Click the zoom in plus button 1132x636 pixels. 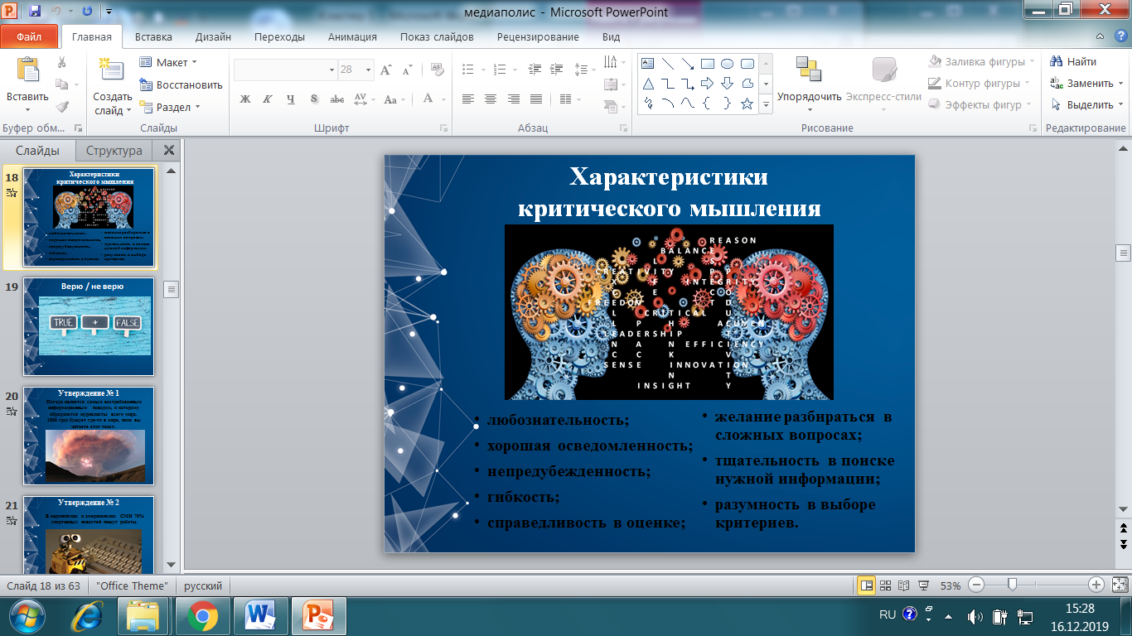click(1096, 585)
